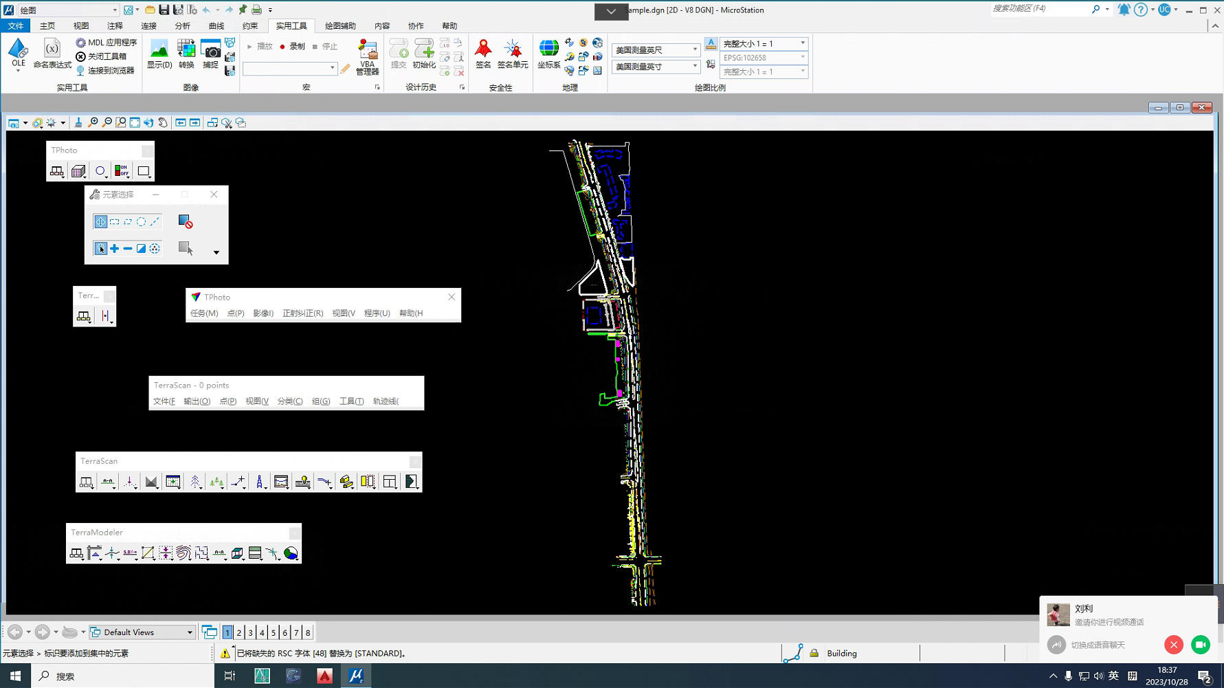Click the Zoom Out view icon
Screen dimensions: 1224x688
(107, 122)
